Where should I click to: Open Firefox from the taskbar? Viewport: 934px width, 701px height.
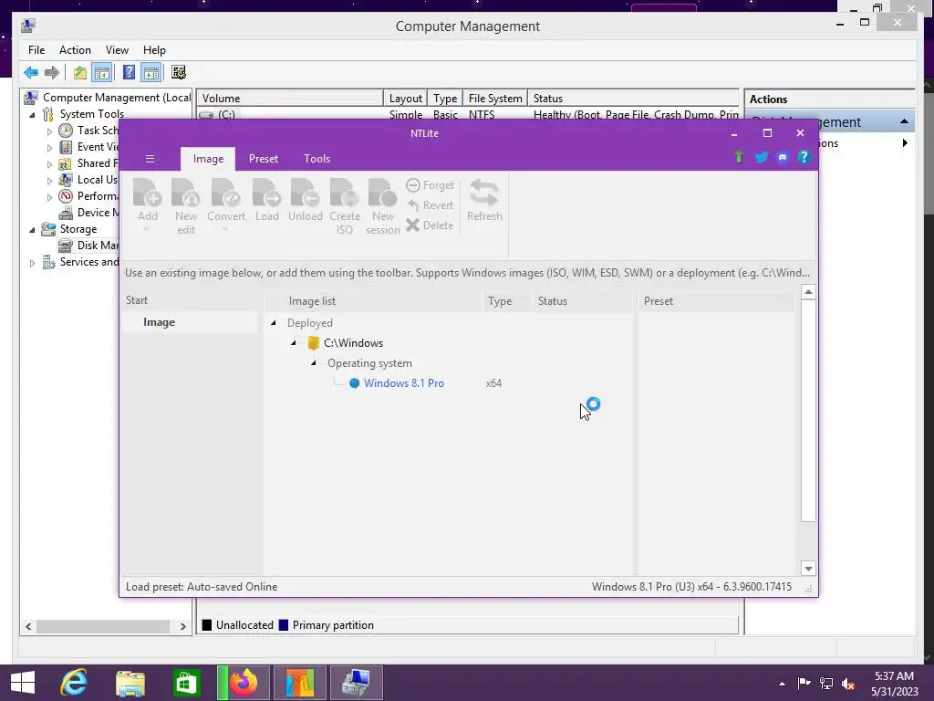pyautogui.click(x=243, y=683)
